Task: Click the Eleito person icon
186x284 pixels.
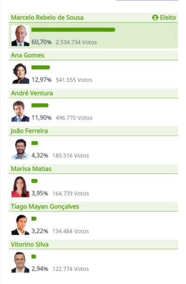Action: (155, 18)
